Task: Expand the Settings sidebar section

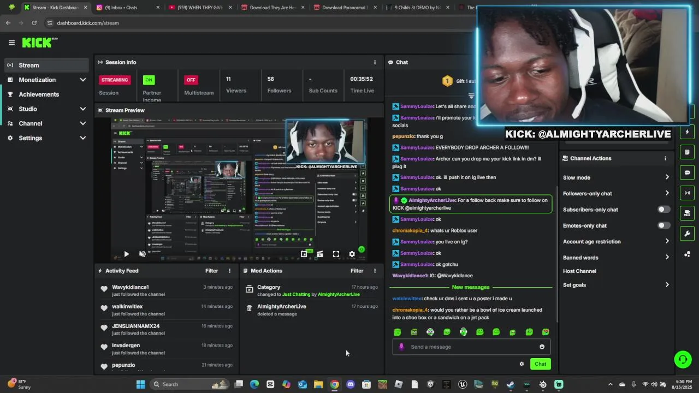Action: (83, 138)
